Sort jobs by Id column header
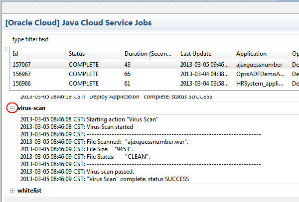The width and height of the screenshot is (299, 202). 37,54
